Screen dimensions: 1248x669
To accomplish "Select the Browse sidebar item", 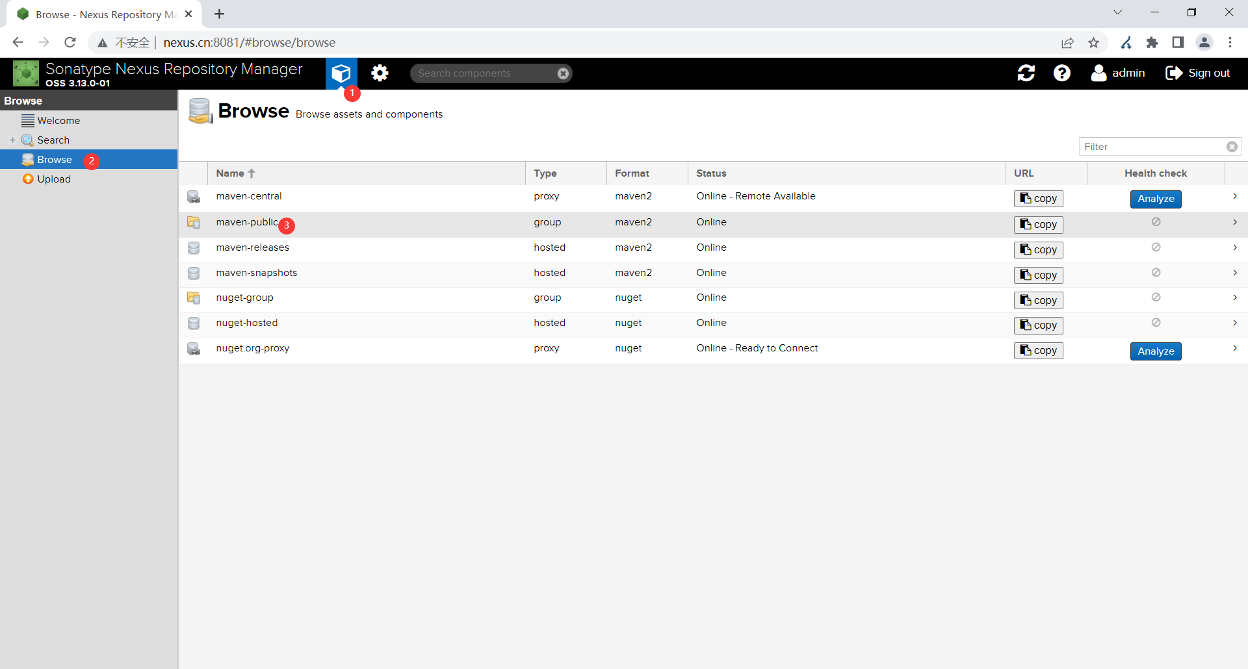I will (x=88, y=160).
